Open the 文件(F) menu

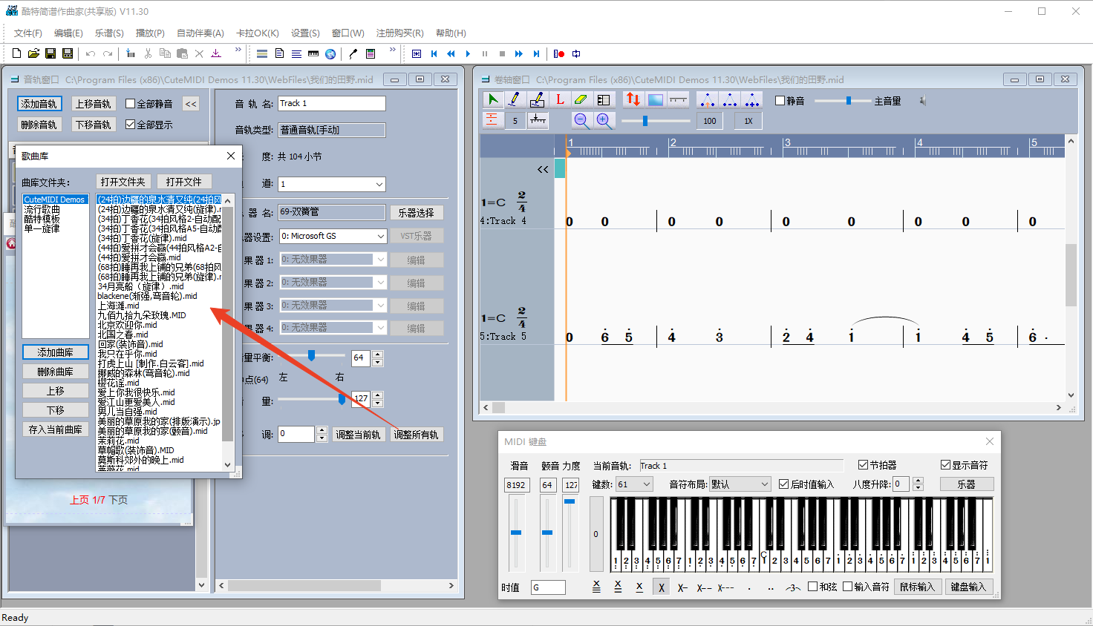click(28, 33)
